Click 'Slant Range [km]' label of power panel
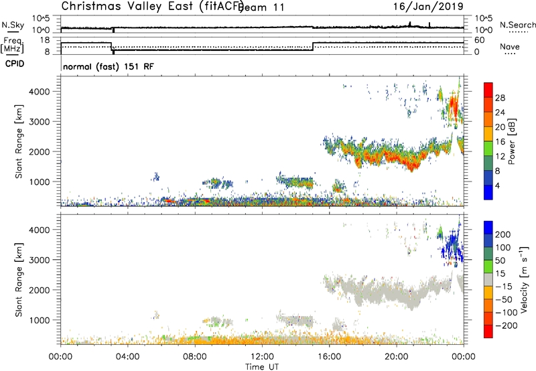Viewport: 536px width, 371px height. pyautogui.click(x=19, y=141)
